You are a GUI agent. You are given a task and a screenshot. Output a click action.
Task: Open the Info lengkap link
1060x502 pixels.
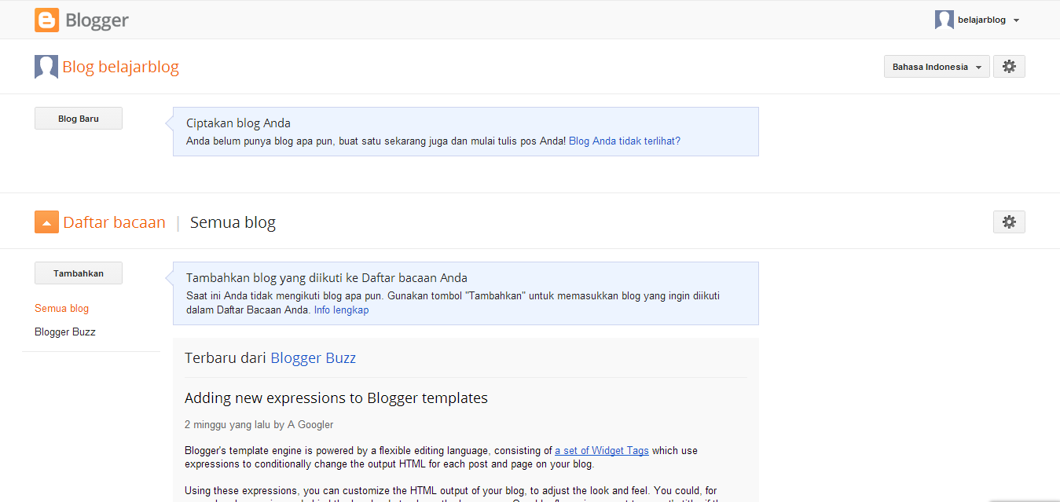click(341, 310)
